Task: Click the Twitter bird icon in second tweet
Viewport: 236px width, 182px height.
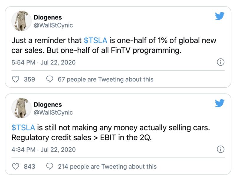Action: pyautogui.click(x=219, y=103)
